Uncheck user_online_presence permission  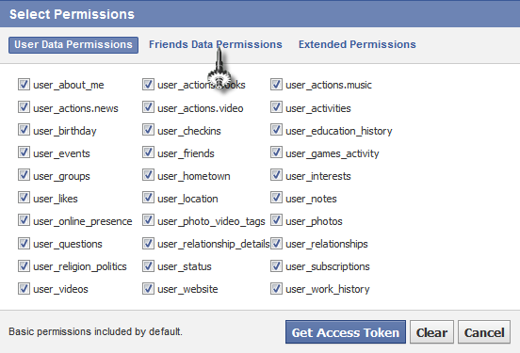pyautogui.click(x=24, y=220)
